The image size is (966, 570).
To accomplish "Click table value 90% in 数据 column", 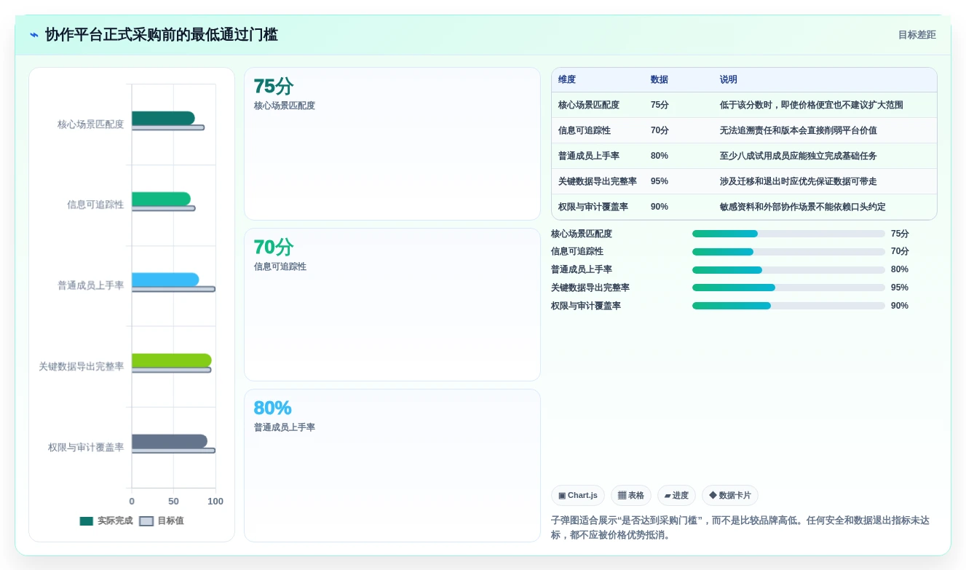I will [660, 207].
